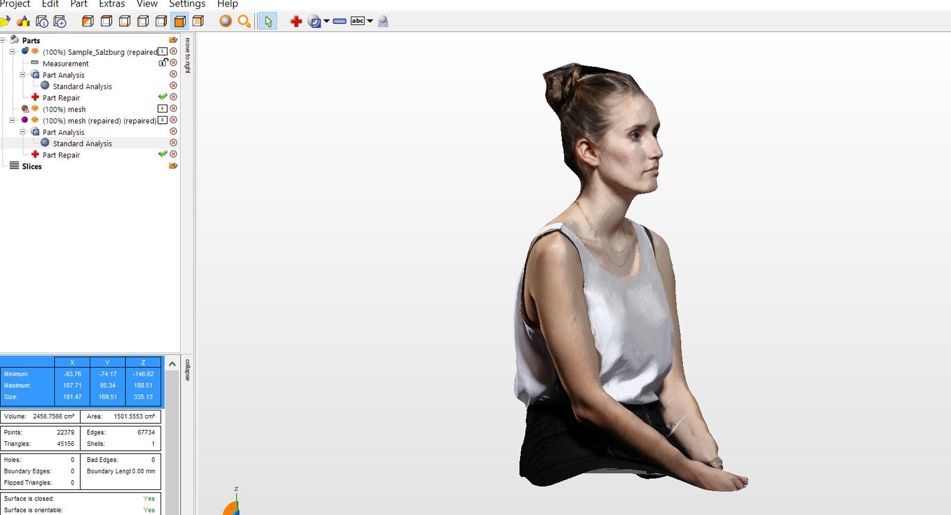Toggle the Measurement lock icon
Screen dimensions: 951x515
point(163,62)
